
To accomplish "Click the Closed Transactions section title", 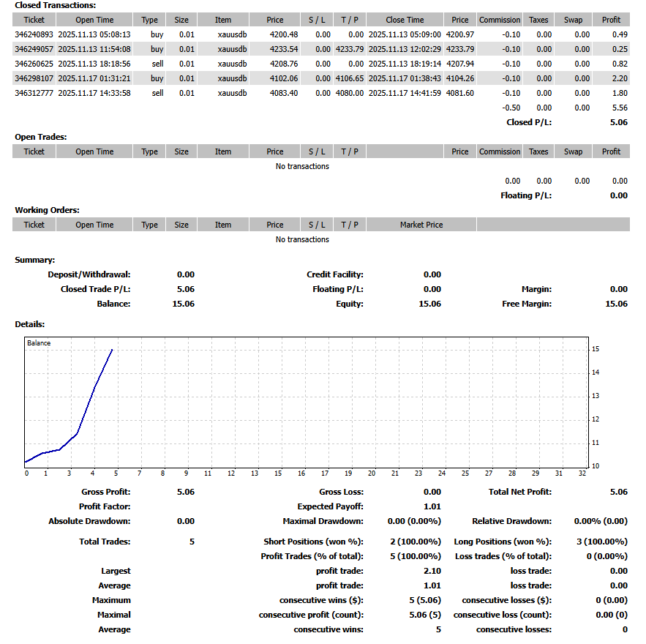I will coord(55,5).
